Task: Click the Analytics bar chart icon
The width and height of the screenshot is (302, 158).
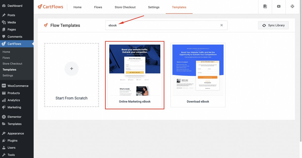Action: coord(4,100)
